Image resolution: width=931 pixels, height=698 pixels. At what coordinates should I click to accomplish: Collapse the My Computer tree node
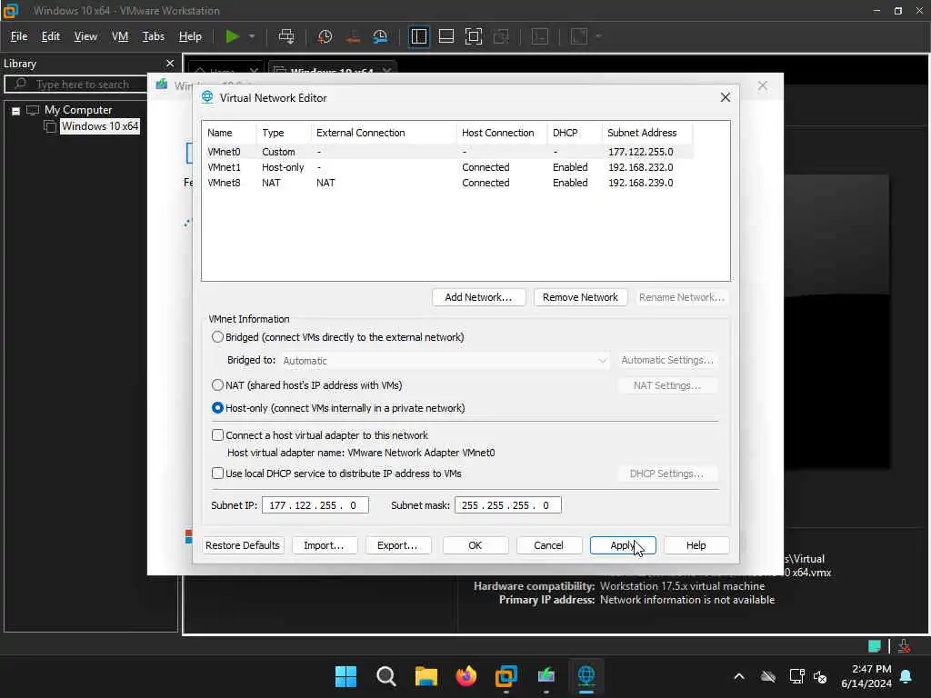16,110
